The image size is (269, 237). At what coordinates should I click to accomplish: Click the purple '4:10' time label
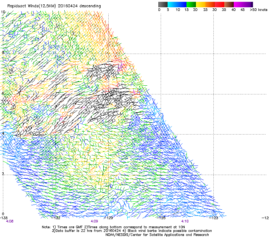click(185, 221)
